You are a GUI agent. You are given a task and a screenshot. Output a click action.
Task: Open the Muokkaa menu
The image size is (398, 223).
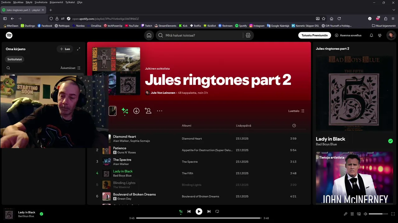coord(18,2)
